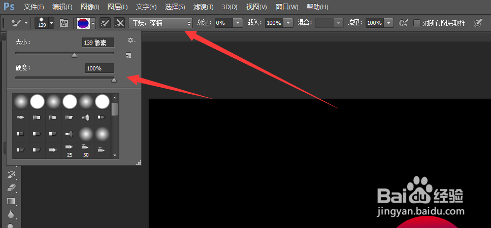The height and width of the screenshot is (228, 491).
Task: Create new preset from this brush icon
Action: [x=128, y=55]
